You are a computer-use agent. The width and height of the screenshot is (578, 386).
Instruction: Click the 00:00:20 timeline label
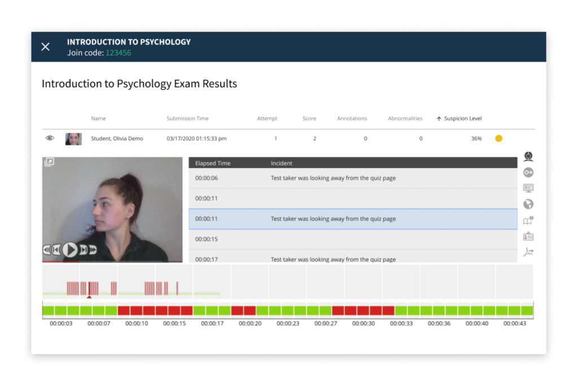250,324
